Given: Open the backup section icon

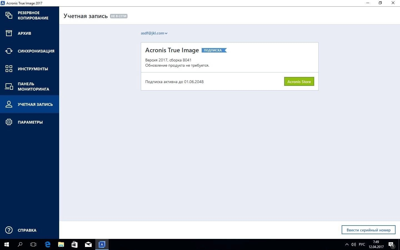Looking at the screenshot, I should (x=9, y=15).
